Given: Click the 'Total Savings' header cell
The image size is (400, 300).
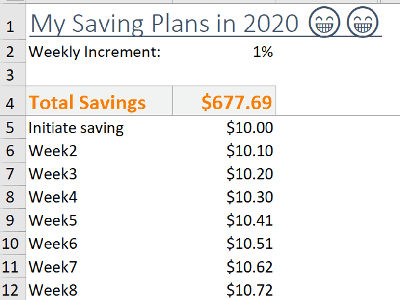Looking at the screenshot, I should click(x=87, y=102).
